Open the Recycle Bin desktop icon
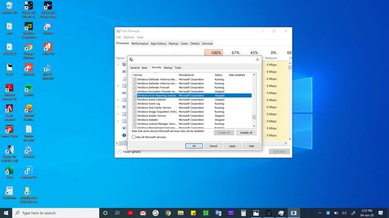The width and height of the screenshot is (389, 218). [x=10, y=8]
